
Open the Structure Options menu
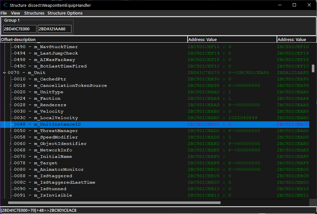(65, 13)
